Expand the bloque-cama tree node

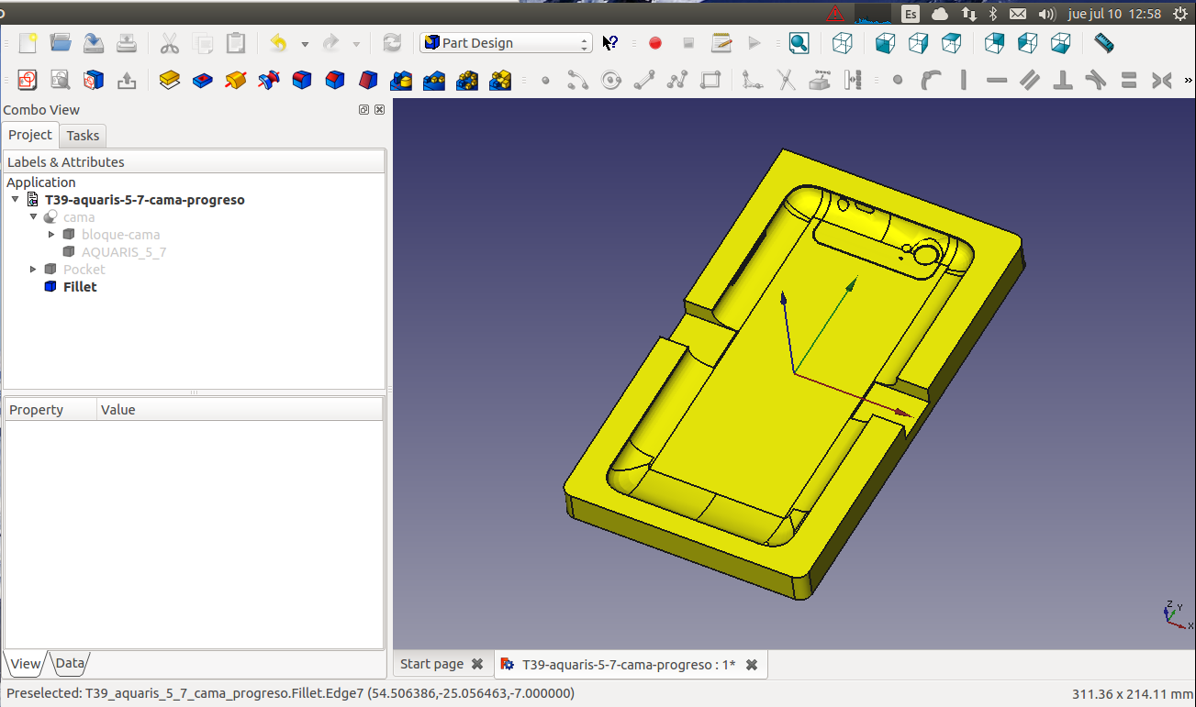click(x=52, y=235)
